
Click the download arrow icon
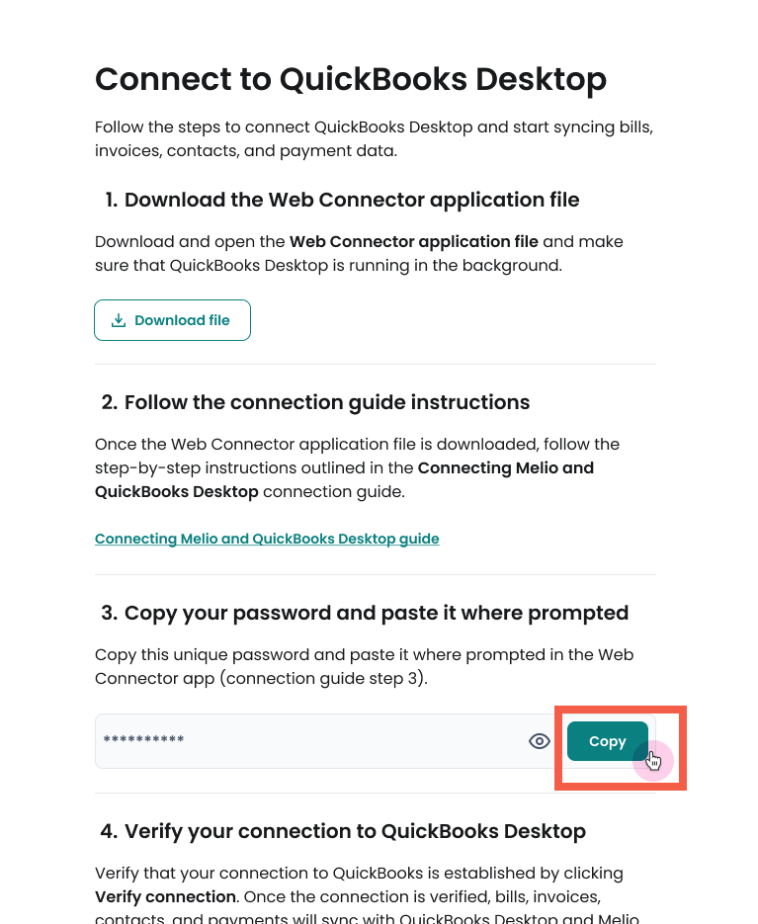click(119, 320)
